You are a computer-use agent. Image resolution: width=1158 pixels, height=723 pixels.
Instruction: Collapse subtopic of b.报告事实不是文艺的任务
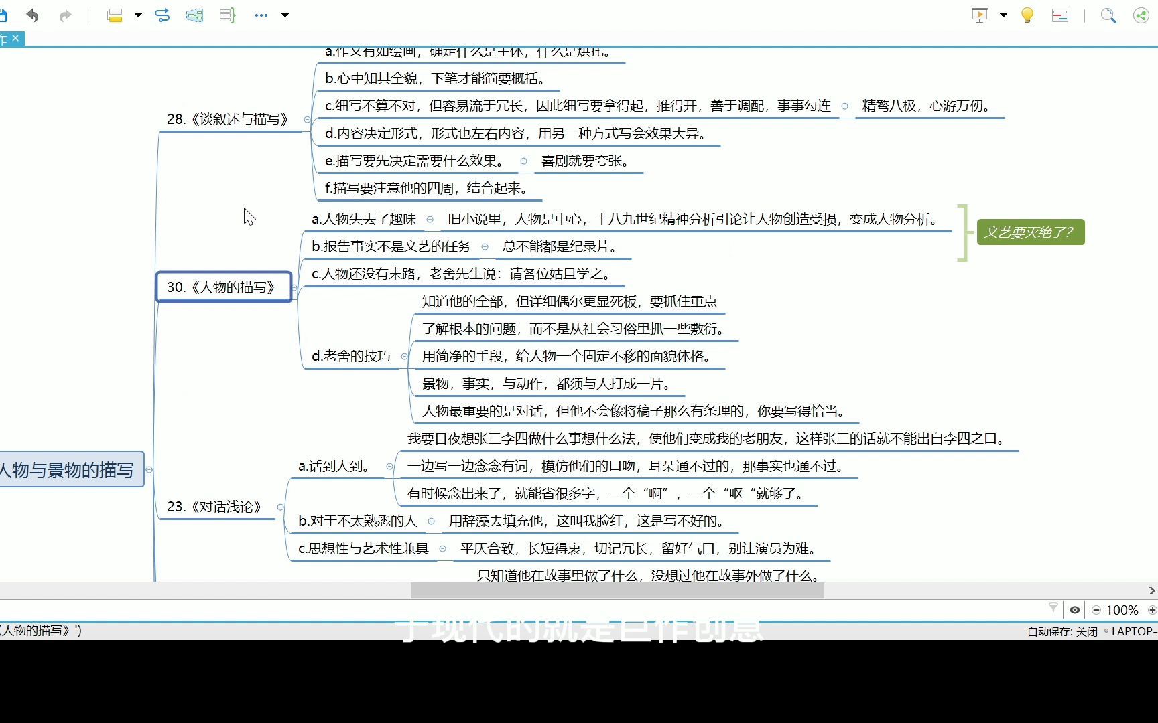coord(485,246)
